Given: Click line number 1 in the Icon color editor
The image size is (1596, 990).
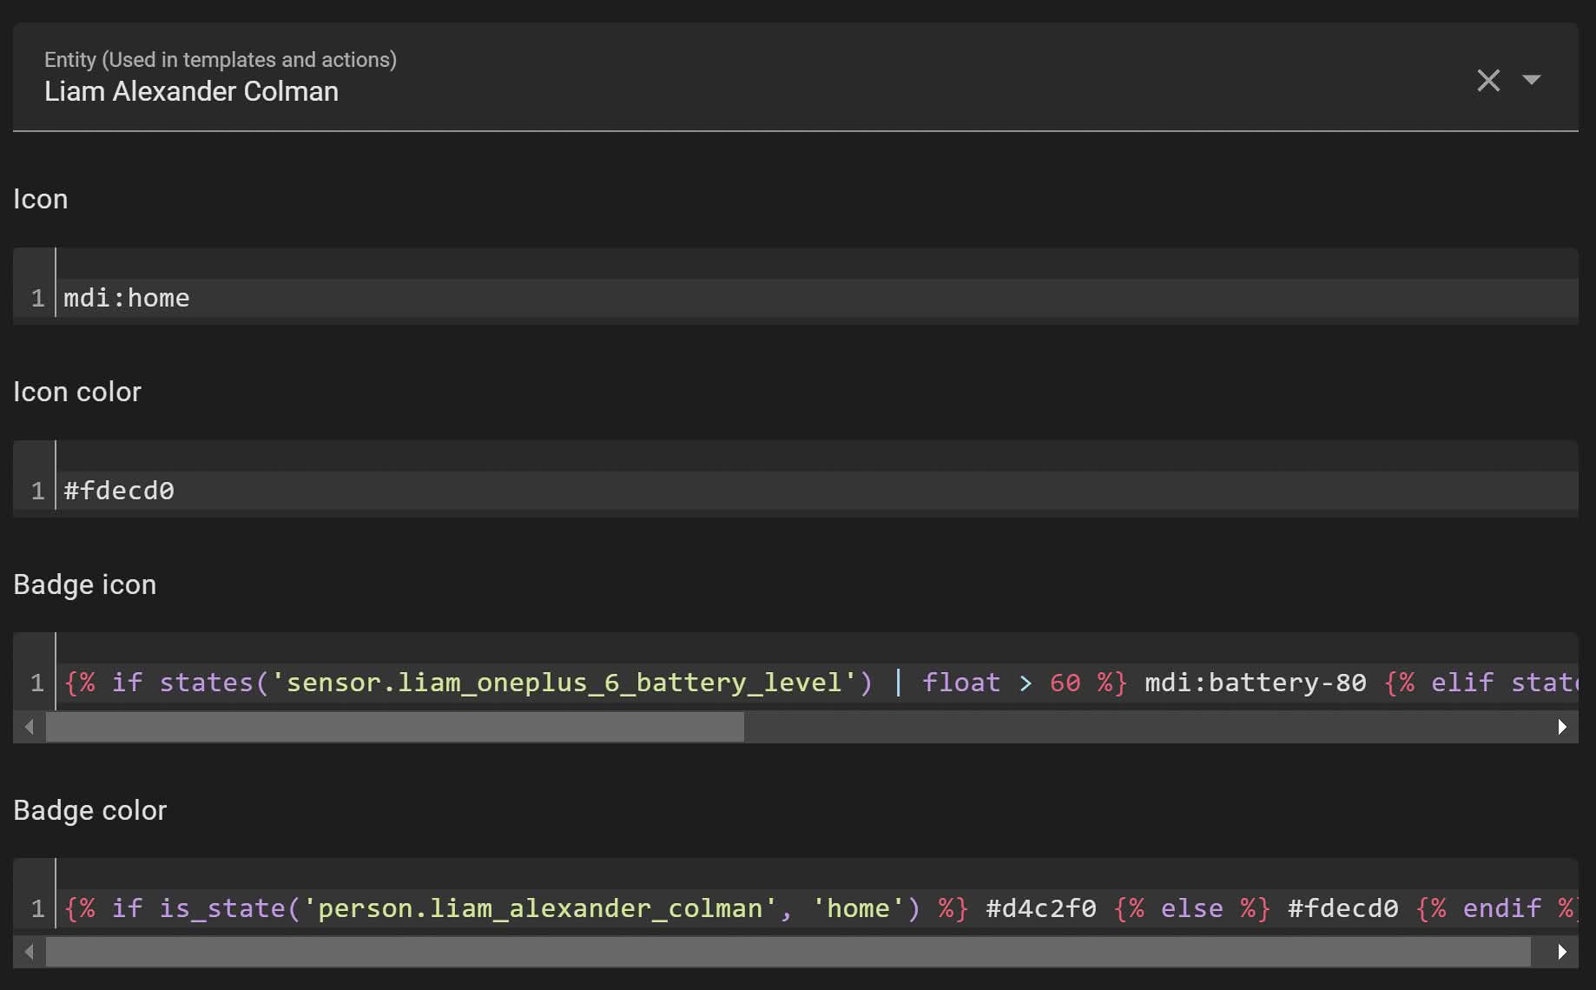Looking at the screenshot, I should [x=37, y=491].
